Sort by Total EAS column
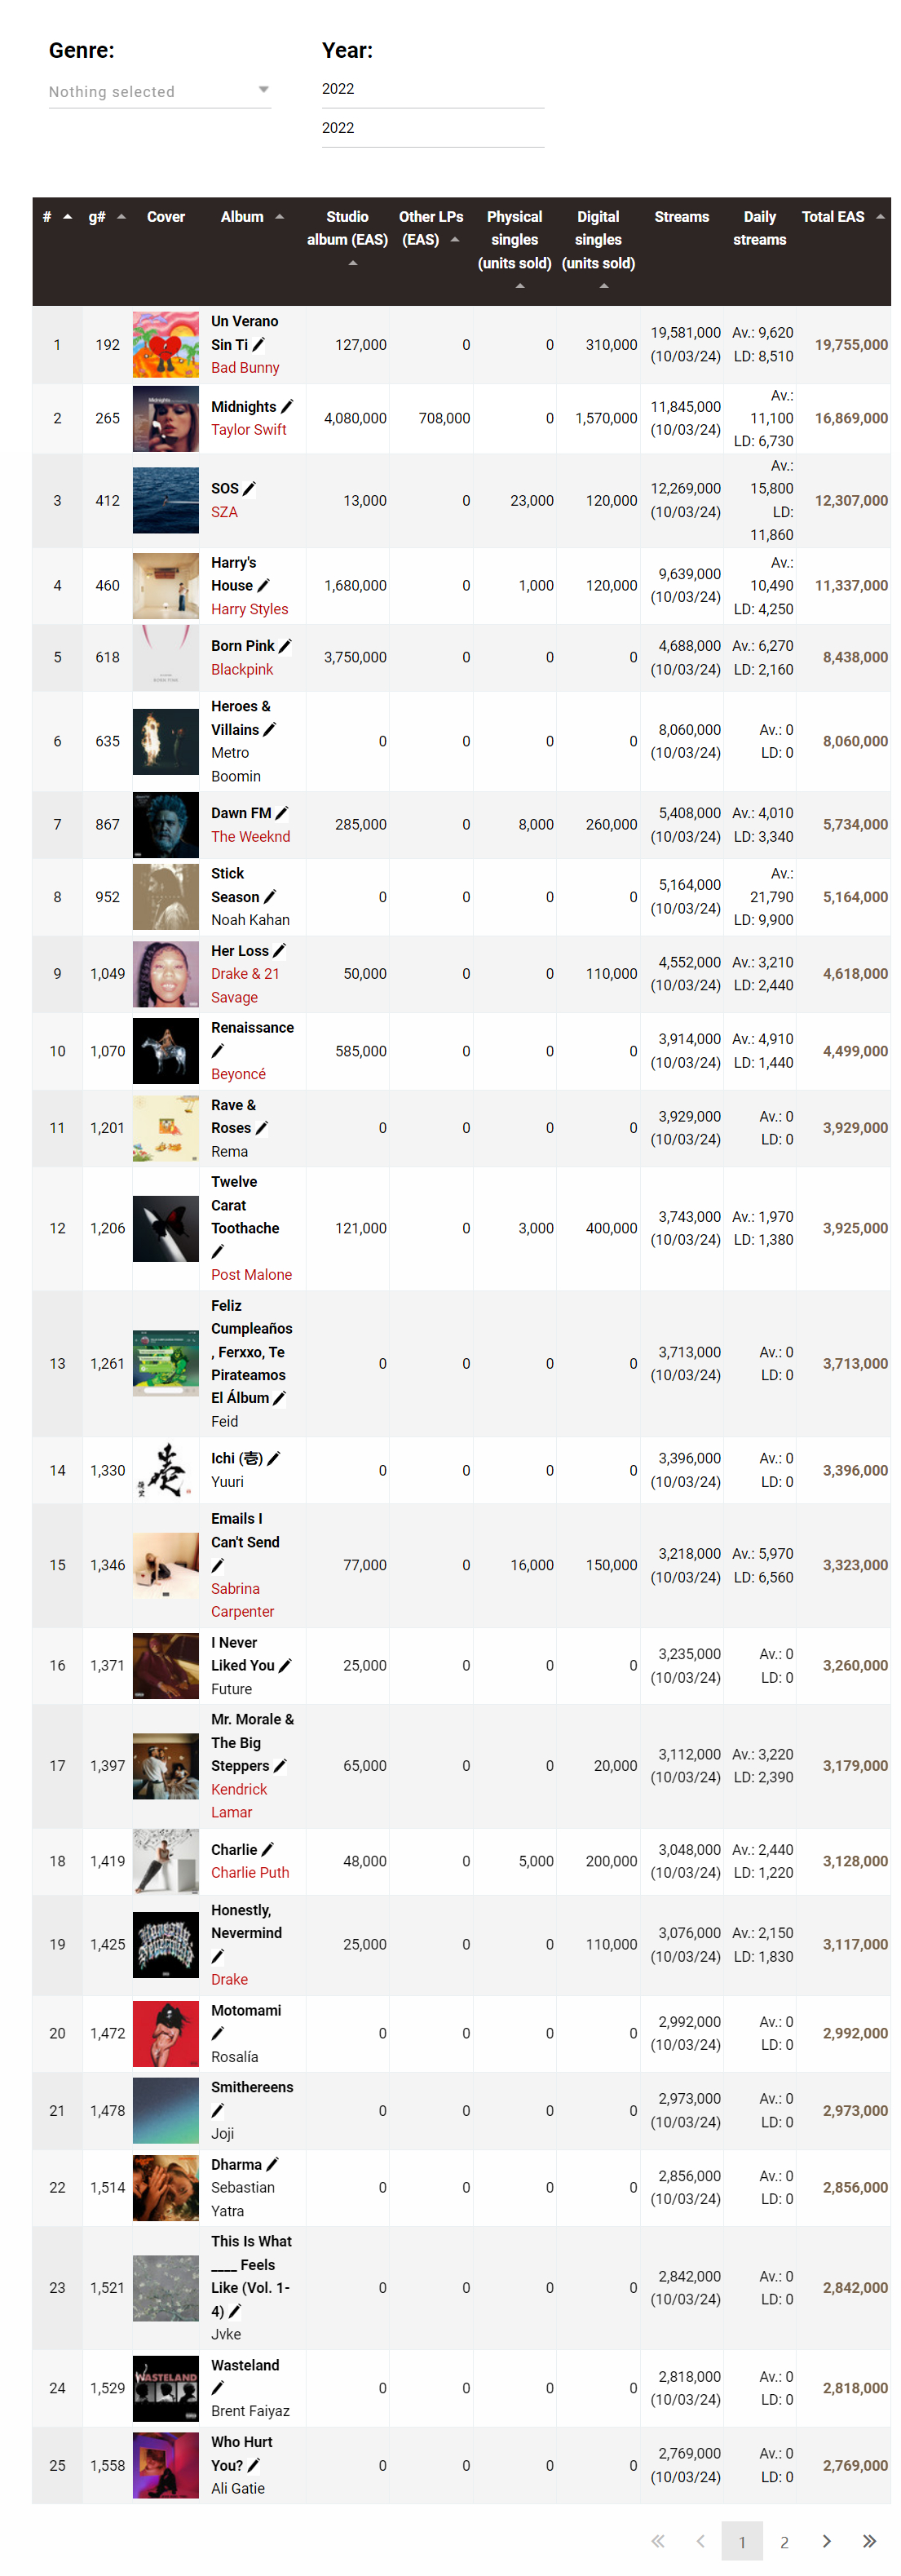This screenshot has width=901, height=2576. (x=842, y=216)
